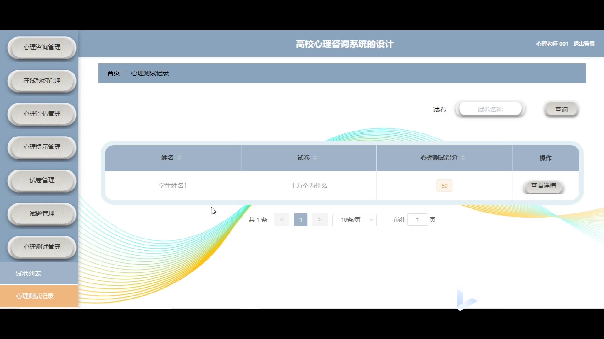Click the 退出登录 logout link
The height and width of the screenshot is (339, 604).
pos(584,44)
